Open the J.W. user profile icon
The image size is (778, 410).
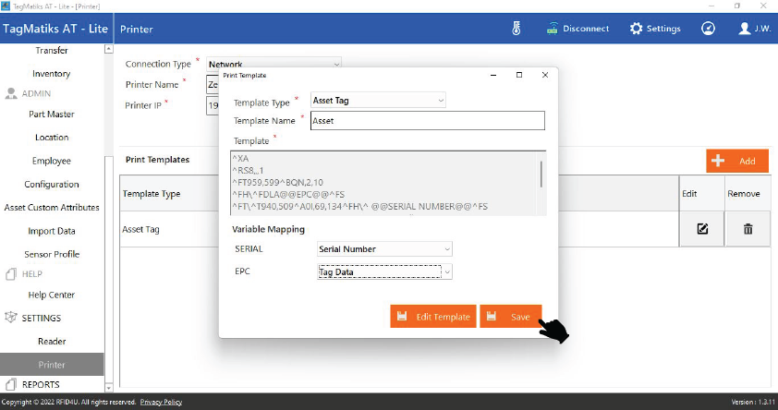745,29
